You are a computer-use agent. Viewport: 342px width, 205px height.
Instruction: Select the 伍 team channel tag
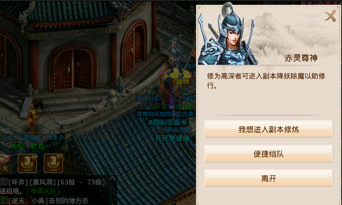(4, 182)
